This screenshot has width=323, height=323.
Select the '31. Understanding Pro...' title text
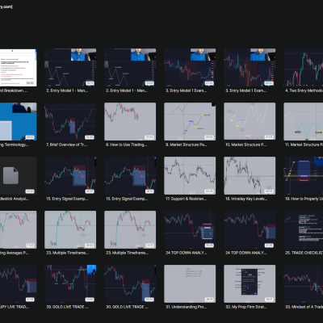(x=187, y=307)
